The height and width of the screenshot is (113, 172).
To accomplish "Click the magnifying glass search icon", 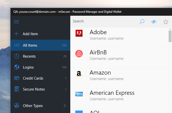I will click(142, 22).
